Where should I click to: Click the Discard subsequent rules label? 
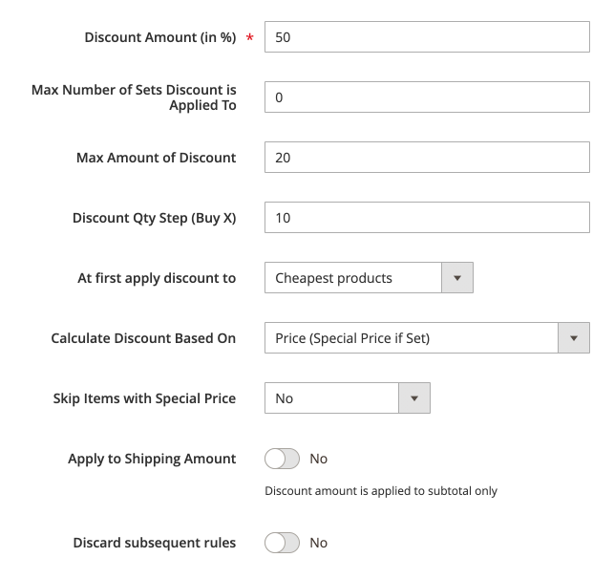[x=155, y=543]
